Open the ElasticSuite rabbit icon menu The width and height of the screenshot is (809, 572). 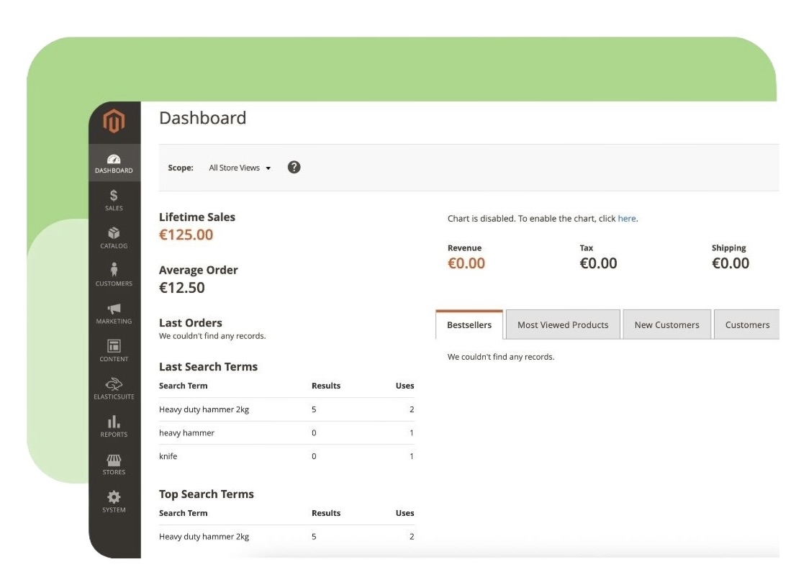click(114, 384)
